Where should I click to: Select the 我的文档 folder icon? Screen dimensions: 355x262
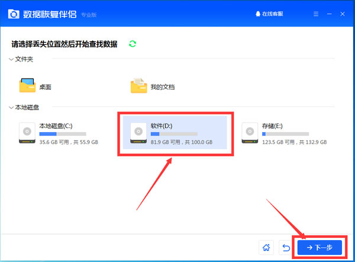(139, 86)
